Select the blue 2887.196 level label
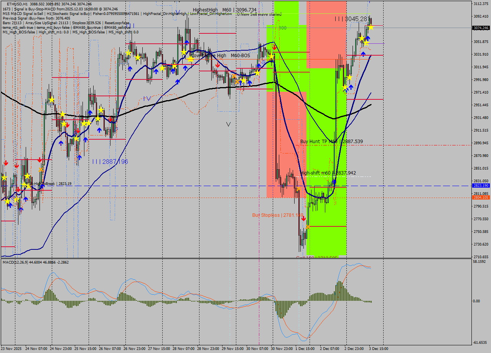491x353 pixels. pyautogui.click(x=110, y=162)
